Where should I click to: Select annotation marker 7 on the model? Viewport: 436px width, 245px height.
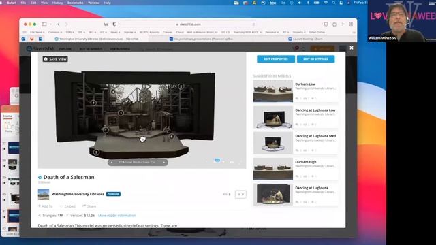coord(93,103)
